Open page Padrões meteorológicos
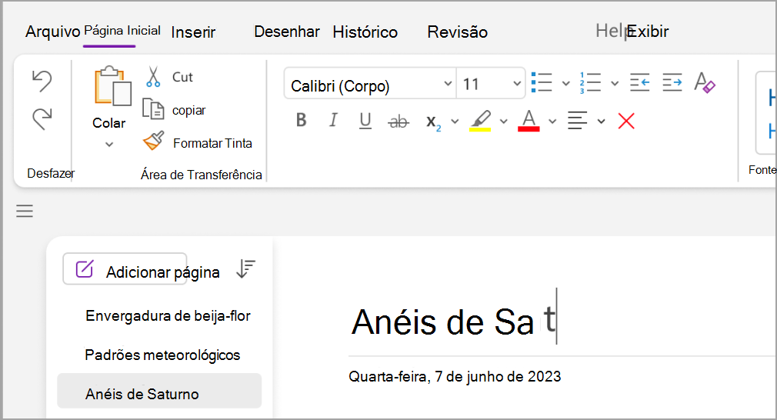This screenshot has width=777, height=420. [162, 355]
